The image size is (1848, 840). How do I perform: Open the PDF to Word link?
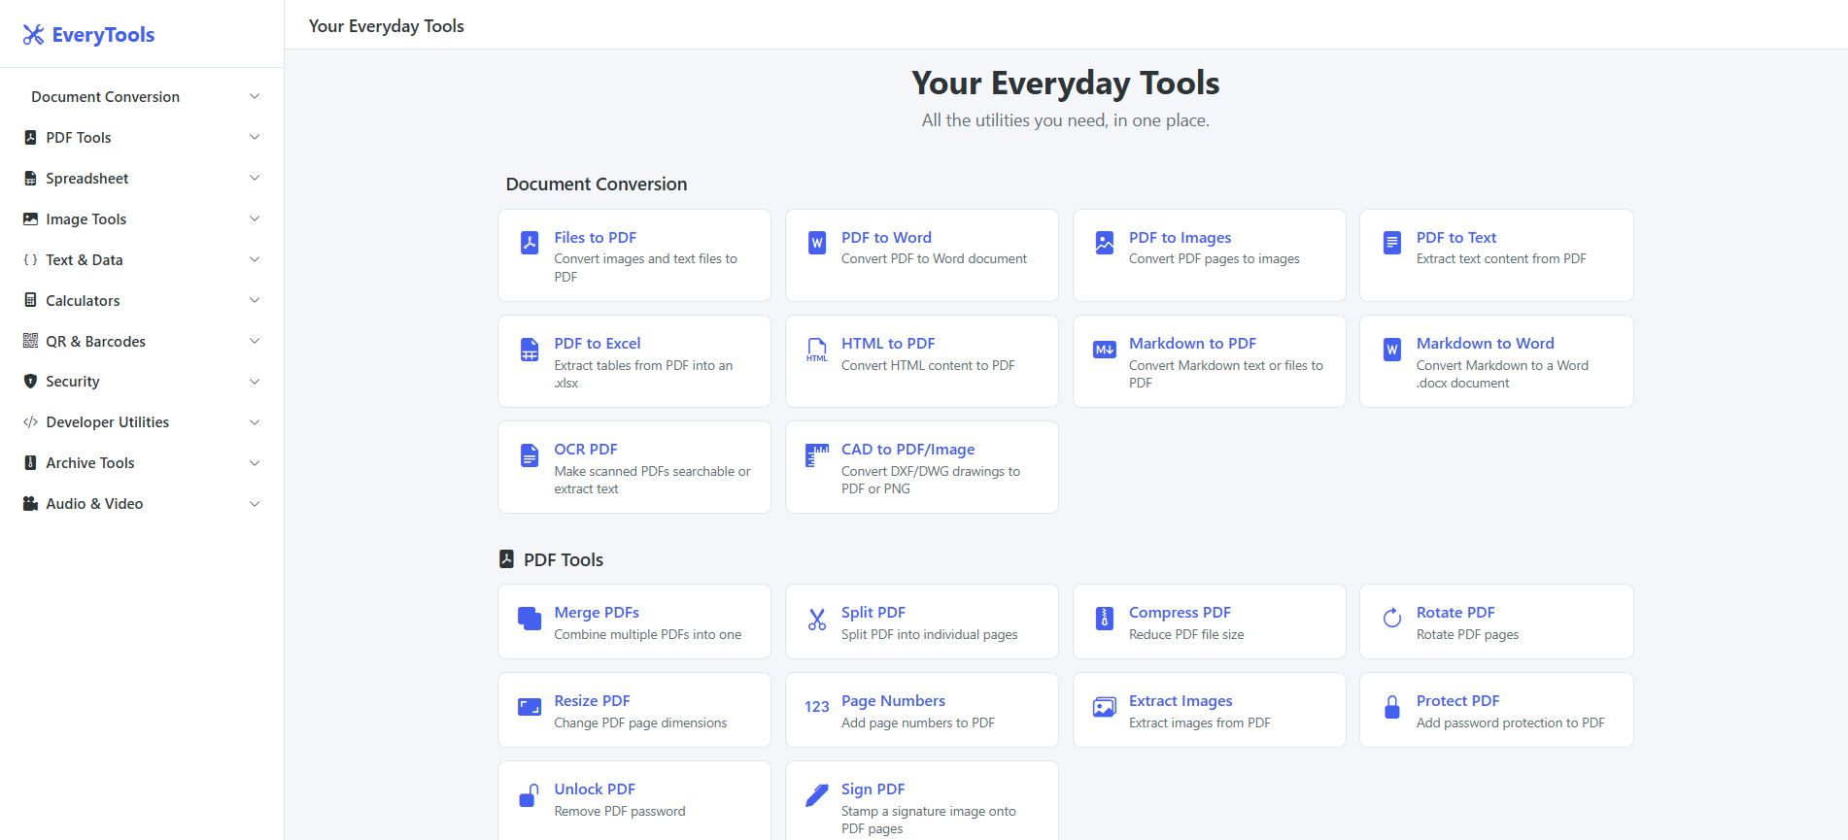[886, 237]
